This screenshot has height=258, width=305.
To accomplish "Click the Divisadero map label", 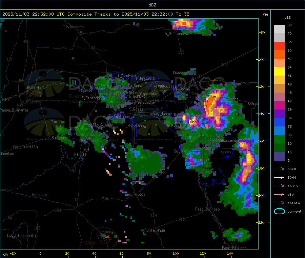I will point(73,27).
